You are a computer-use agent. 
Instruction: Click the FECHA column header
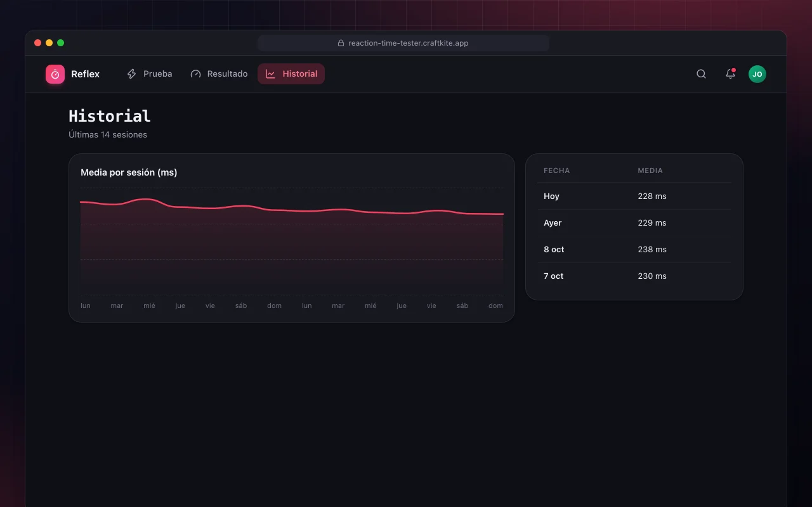(x=556, y=170)
